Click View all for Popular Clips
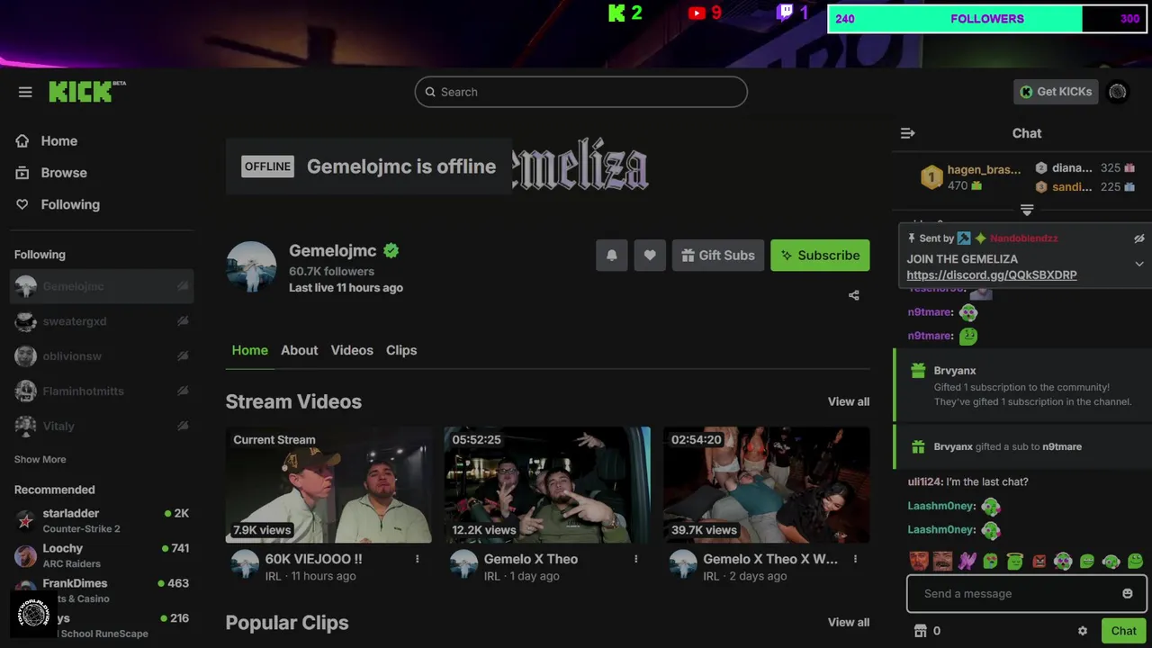The width and height of the screenshot is (1152, 648). click(849, 623)
